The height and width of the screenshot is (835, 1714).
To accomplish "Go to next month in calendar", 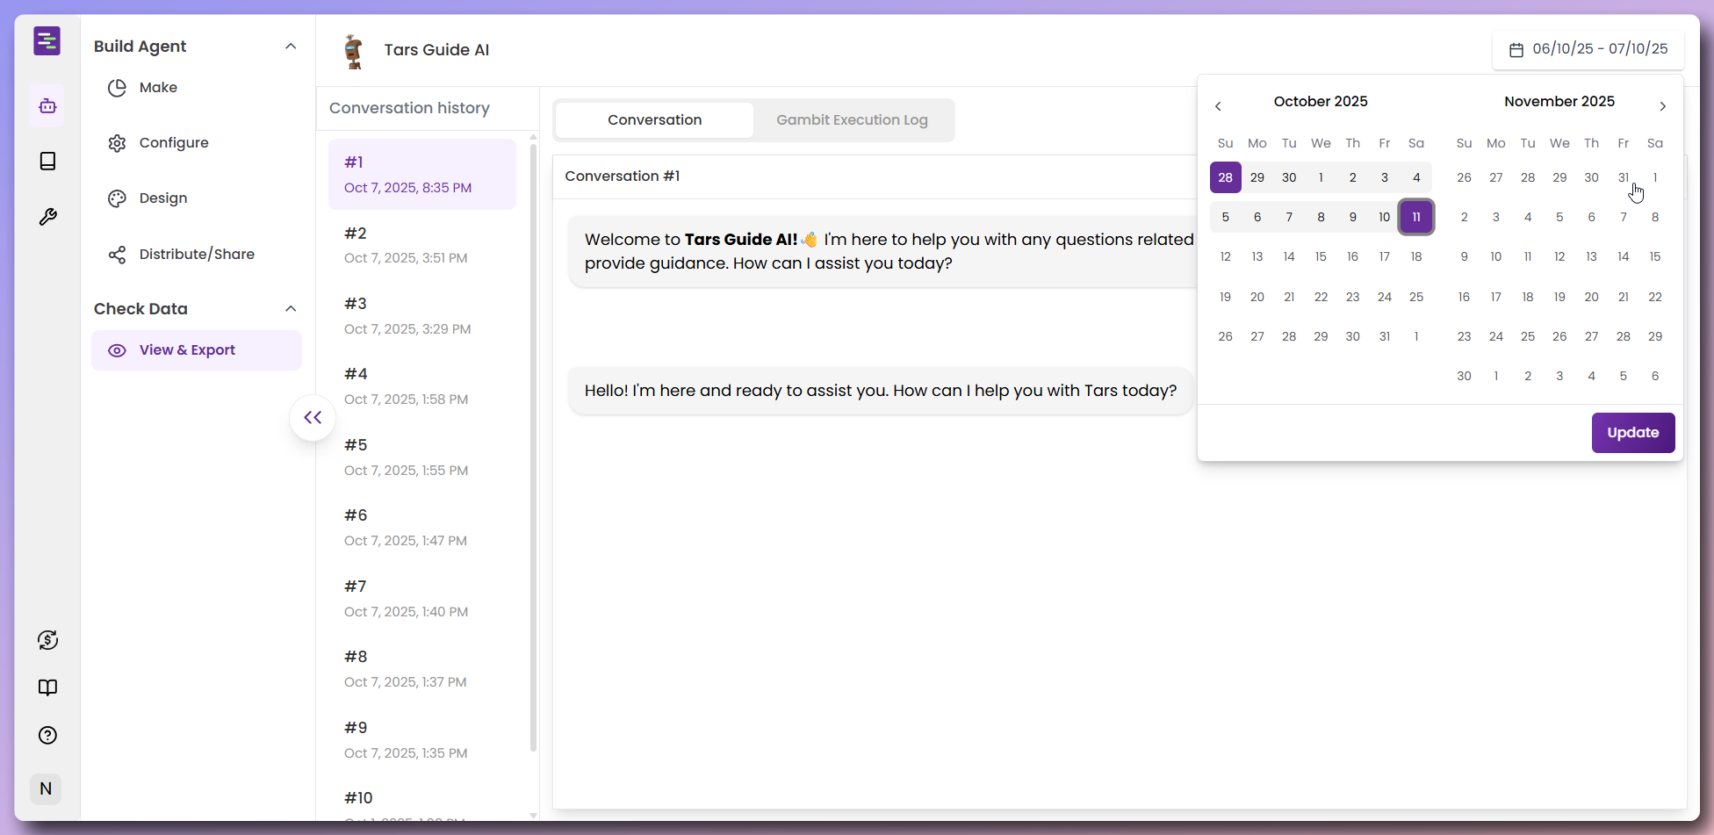I will (x=1662, y=106).
